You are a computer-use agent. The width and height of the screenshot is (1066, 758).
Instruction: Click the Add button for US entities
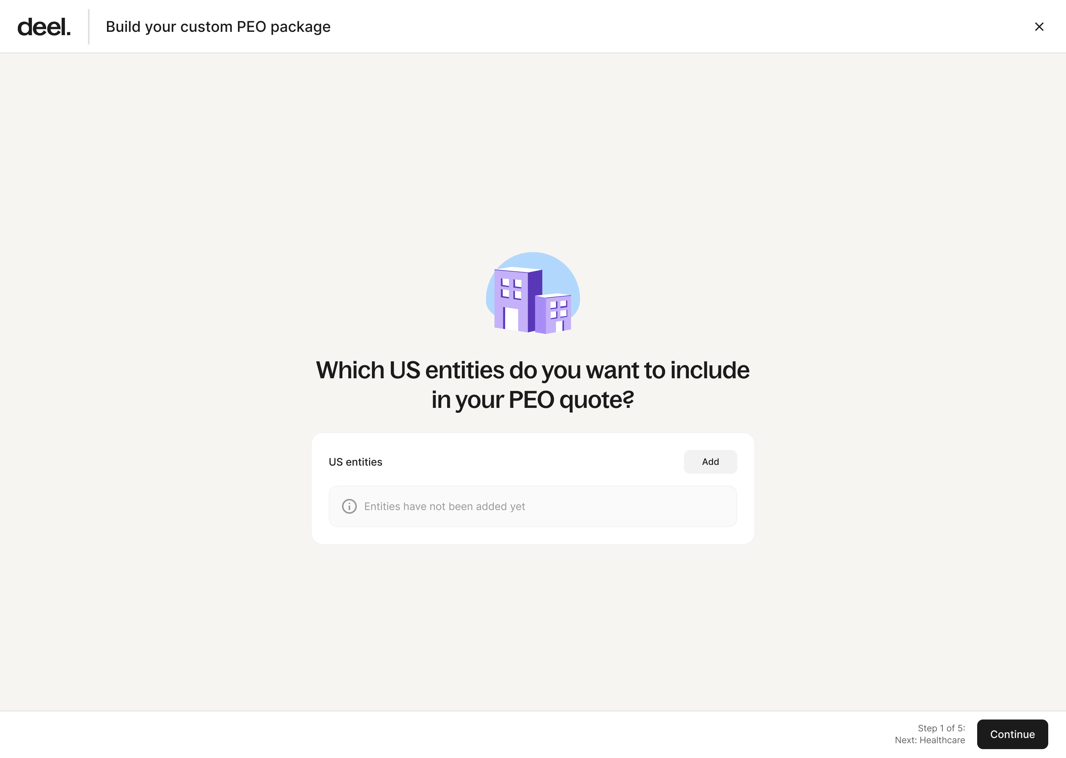(710, 462)
